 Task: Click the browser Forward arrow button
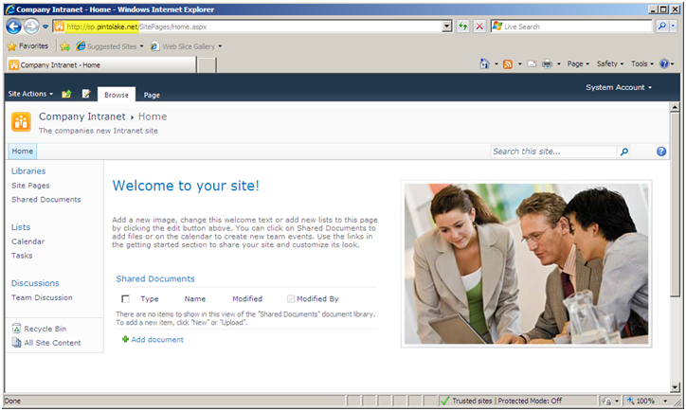31,27
